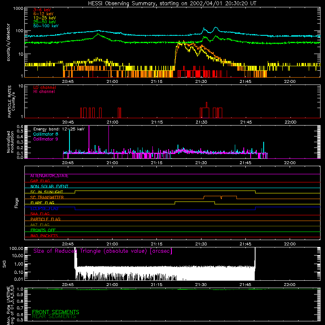
Task: Click the 0.6 y-axis value on modulation plot
Action: coord(20,126)
